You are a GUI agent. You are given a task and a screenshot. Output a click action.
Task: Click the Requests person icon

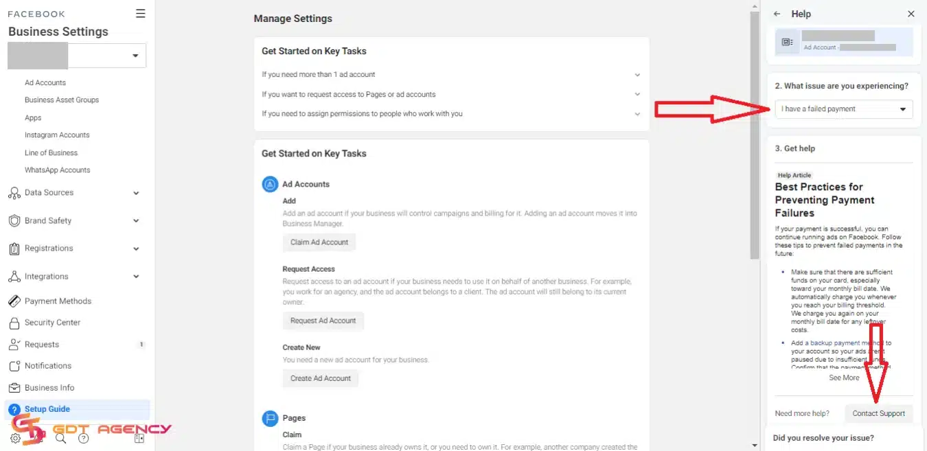(x=14, y=345)
